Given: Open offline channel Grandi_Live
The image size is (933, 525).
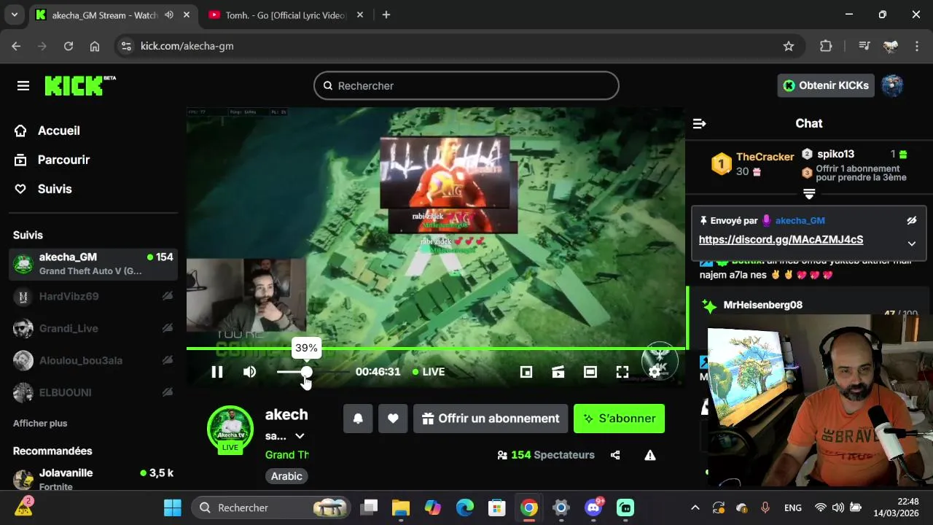Looking at the screenshot, I should pyautogui.click(x=93, y=328).
